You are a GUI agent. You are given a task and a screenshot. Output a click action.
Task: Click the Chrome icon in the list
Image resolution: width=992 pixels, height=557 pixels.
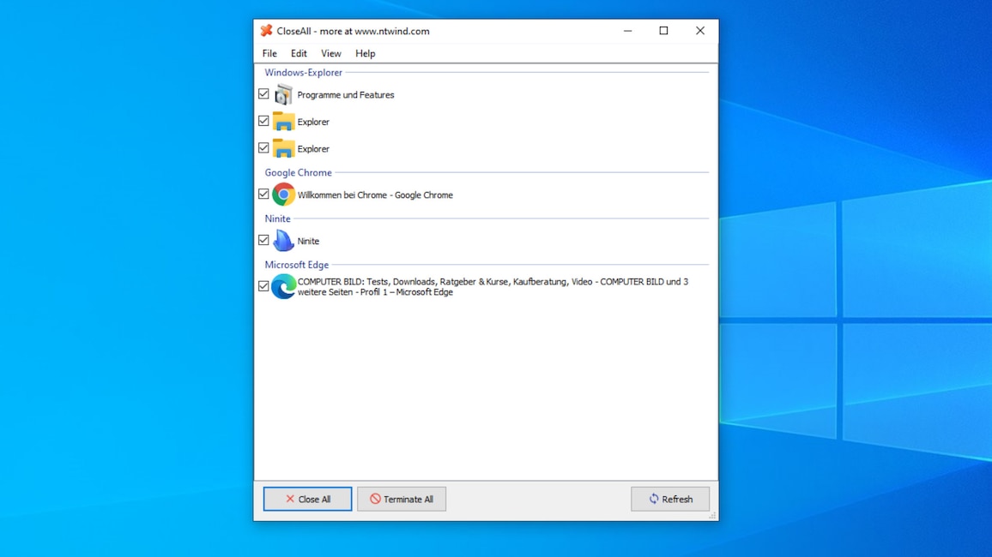click(x=283, y=195)
